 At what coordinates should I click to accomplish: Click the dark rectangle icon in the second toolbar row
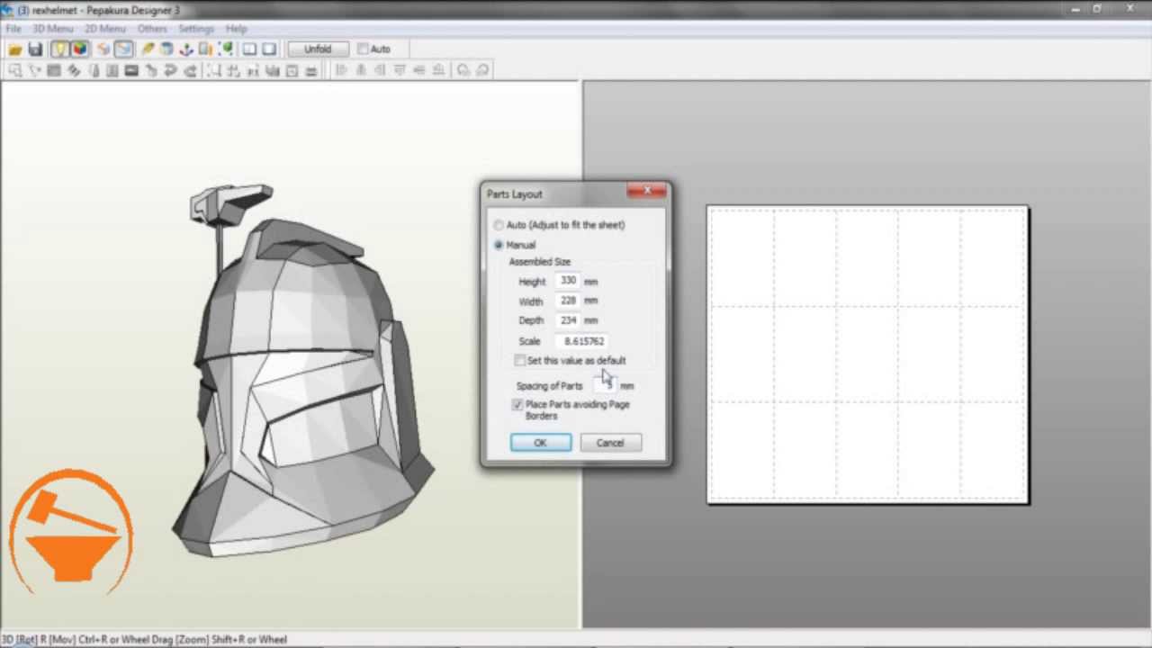pos(131,70)
